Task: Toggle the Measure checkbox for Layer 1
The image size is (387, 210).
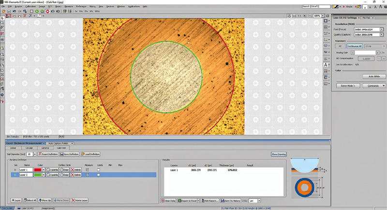Action: 87,170
